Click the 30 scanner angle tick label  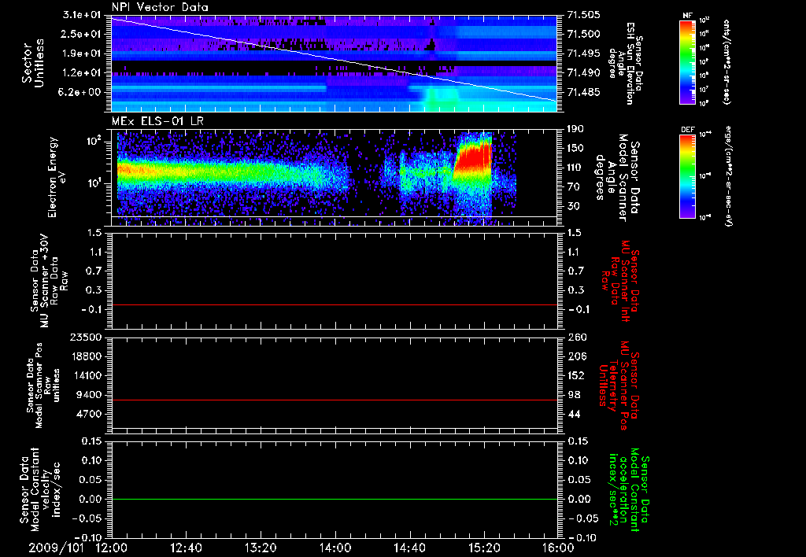574,207
